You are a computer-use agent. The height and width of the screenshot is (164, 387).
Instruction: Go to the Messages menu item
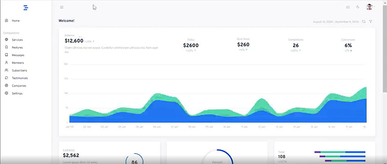point(18,55)
